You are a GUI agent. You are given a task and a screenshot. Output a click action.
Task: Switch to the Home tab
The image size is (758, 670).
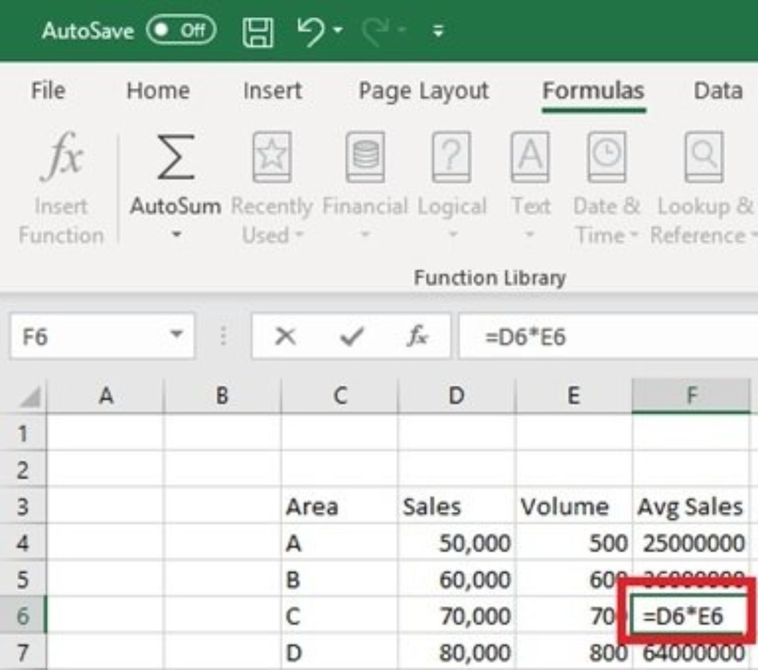tap(158, 91)
